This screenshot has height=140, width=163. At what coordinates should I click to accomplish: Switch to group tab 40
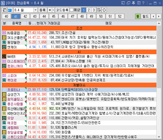[6, 16]
